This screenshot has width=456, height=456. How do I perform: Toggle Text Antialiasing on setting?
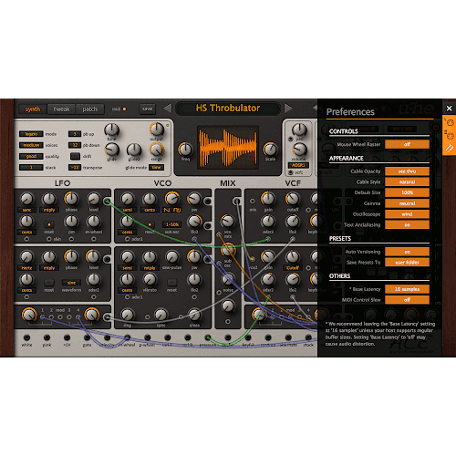pyautogui.click(x=407, y=224)
